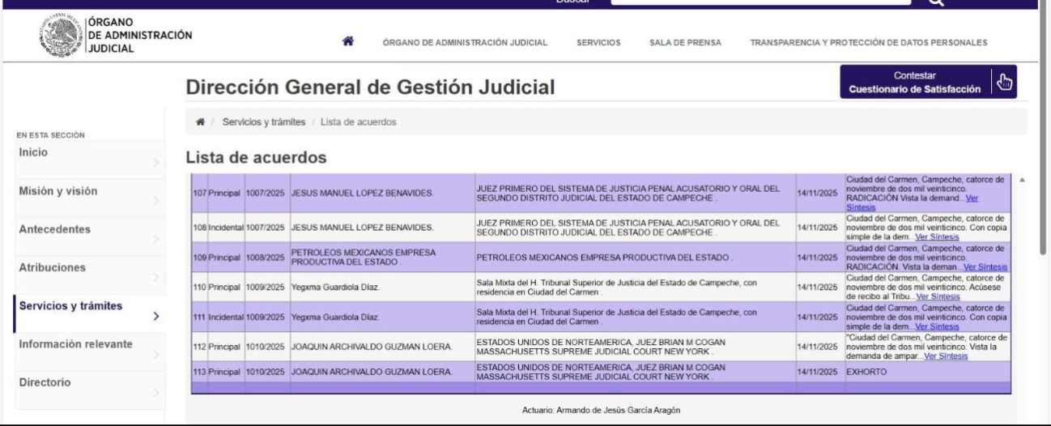Click Sala Mixta authority cell in row 110
The image size is (1051, 426).
[x=634, y=288]
